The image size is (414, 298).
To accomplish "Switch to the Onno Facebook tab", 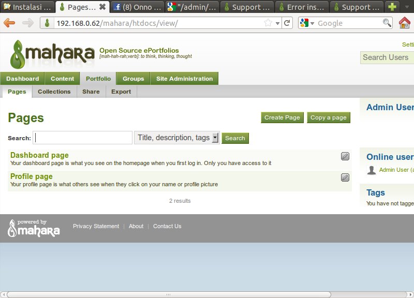I will 137,7.
